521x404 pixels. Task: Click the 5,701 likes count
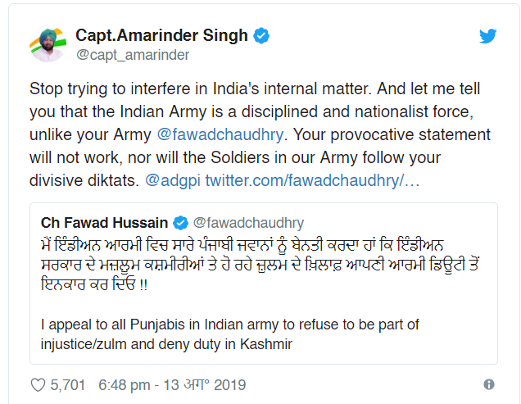68,384
